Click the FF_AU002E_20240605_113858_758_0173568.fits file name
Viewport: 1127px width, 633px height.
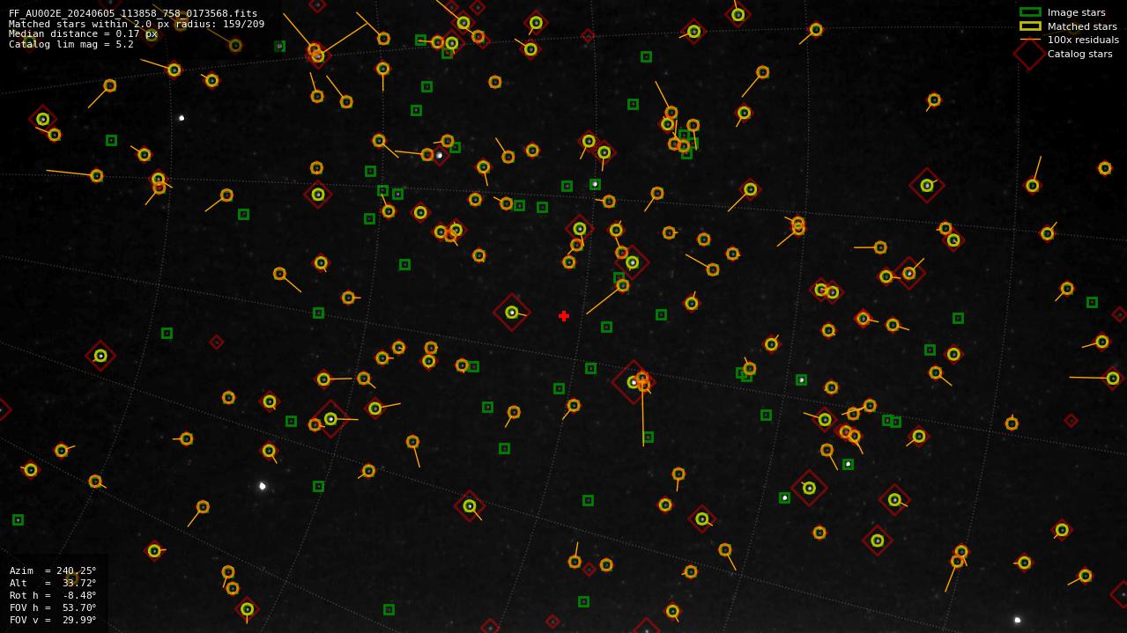pos(133,13)
